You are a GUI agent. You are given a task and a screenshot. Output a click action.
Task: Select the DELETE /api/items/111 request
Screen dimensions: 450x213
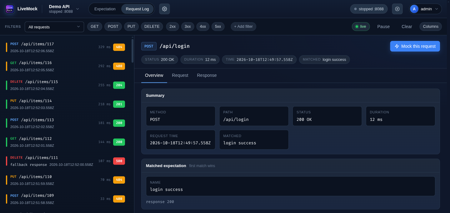66,161
